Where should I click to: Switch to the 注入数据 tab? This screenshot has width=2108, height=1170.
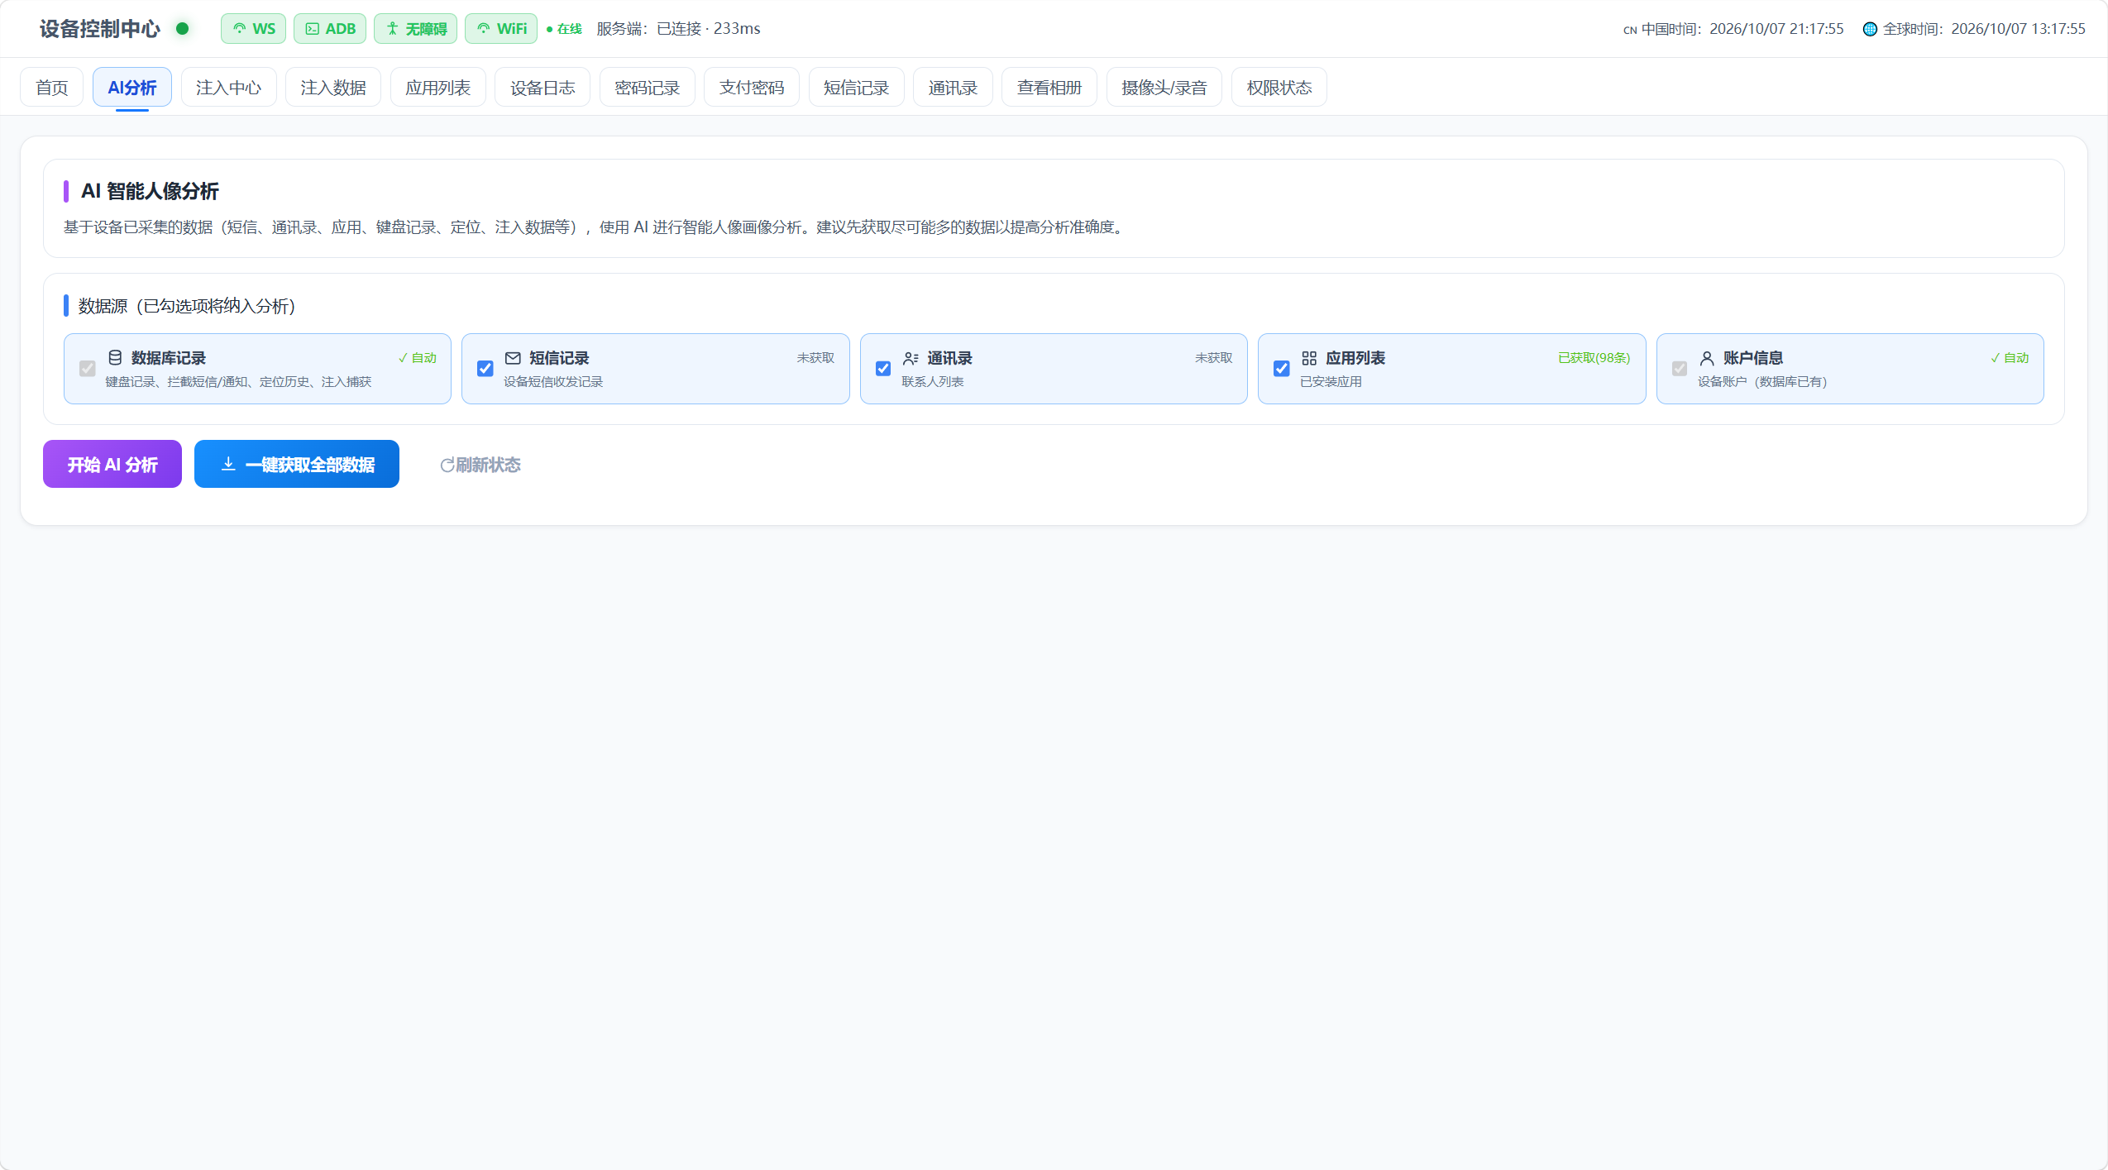click(333, 88)
